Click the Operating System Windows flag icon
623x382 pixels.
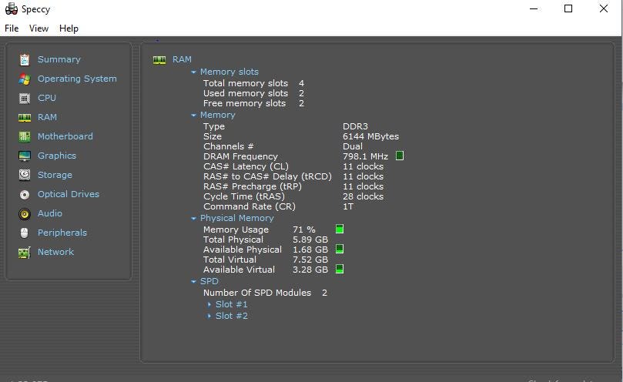pos(25,79)
